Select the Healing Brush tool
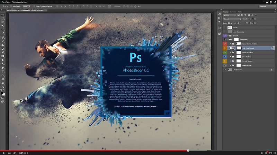This screenshot has height=155, width=277. (3, 37)
